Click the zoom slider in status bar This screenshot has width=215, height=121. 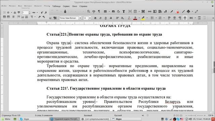196,116
